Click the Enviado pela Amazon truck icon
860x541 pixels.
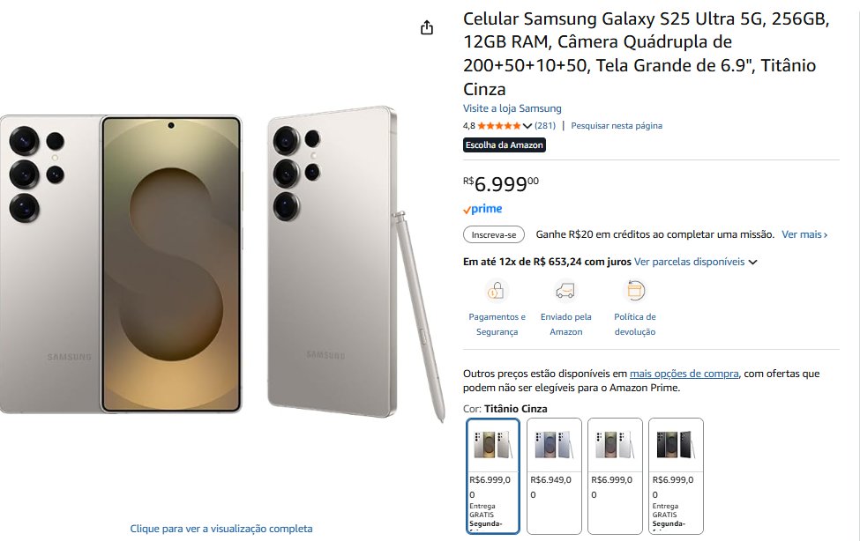(565, 290)
